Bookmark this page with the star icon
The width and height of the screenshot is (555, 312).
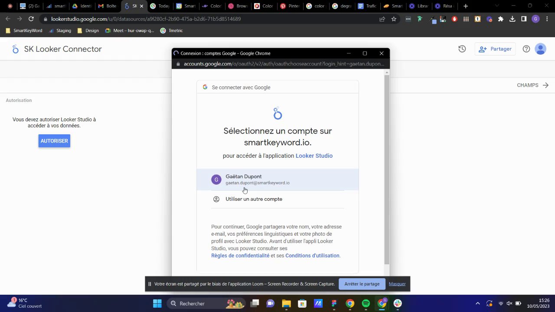coord(394,19)
